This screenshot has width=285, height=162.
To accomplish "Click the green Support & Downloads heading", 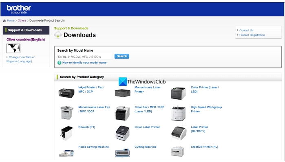I will [x=71, y=28].
